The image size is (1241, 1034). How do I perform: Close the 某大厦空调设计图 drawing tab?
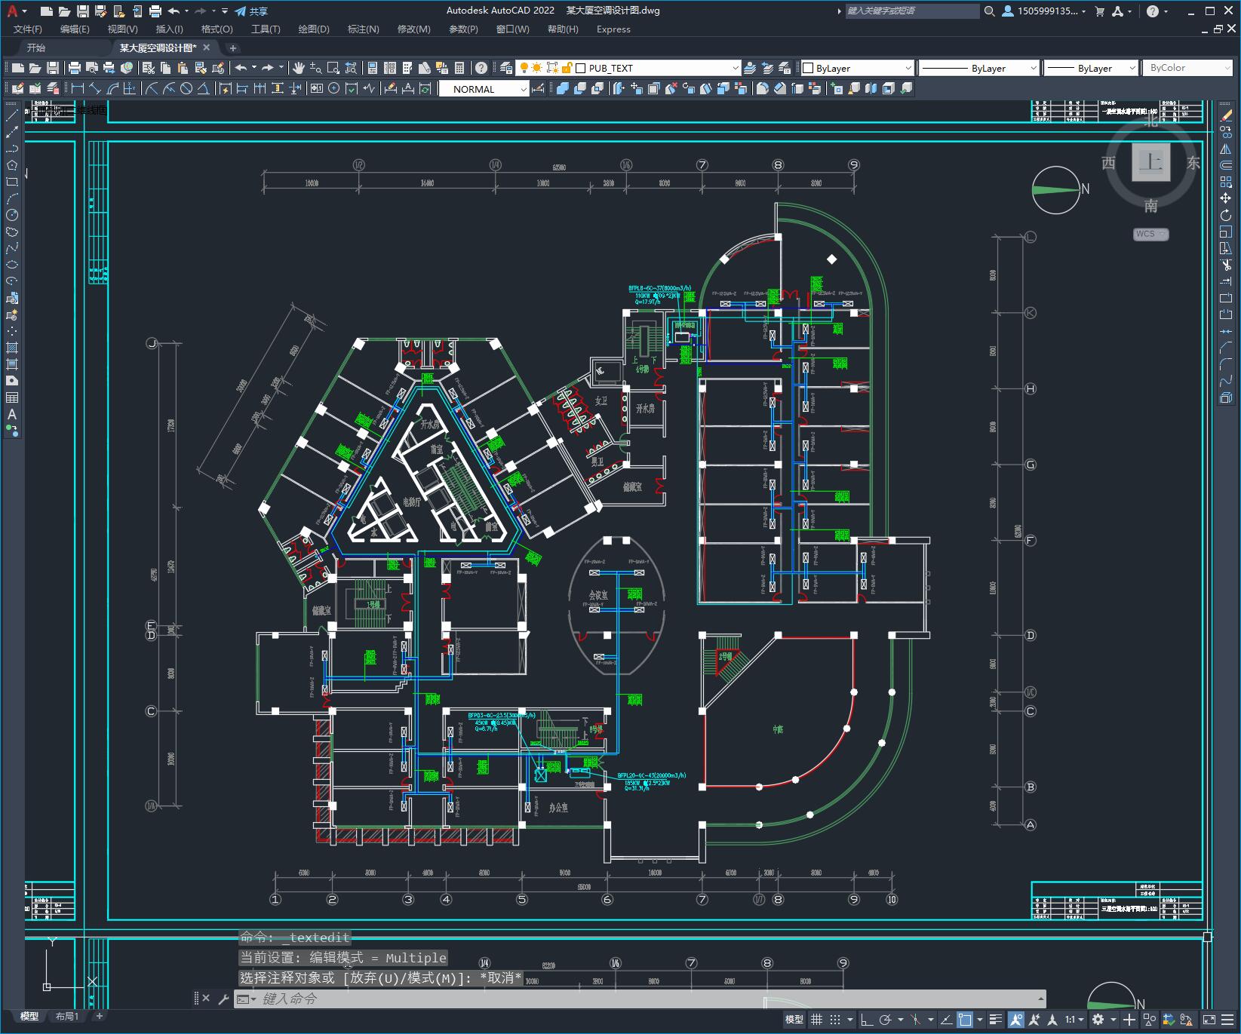click(207, 48)
